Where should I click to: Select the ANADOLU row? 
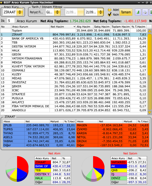click(73, 110)
